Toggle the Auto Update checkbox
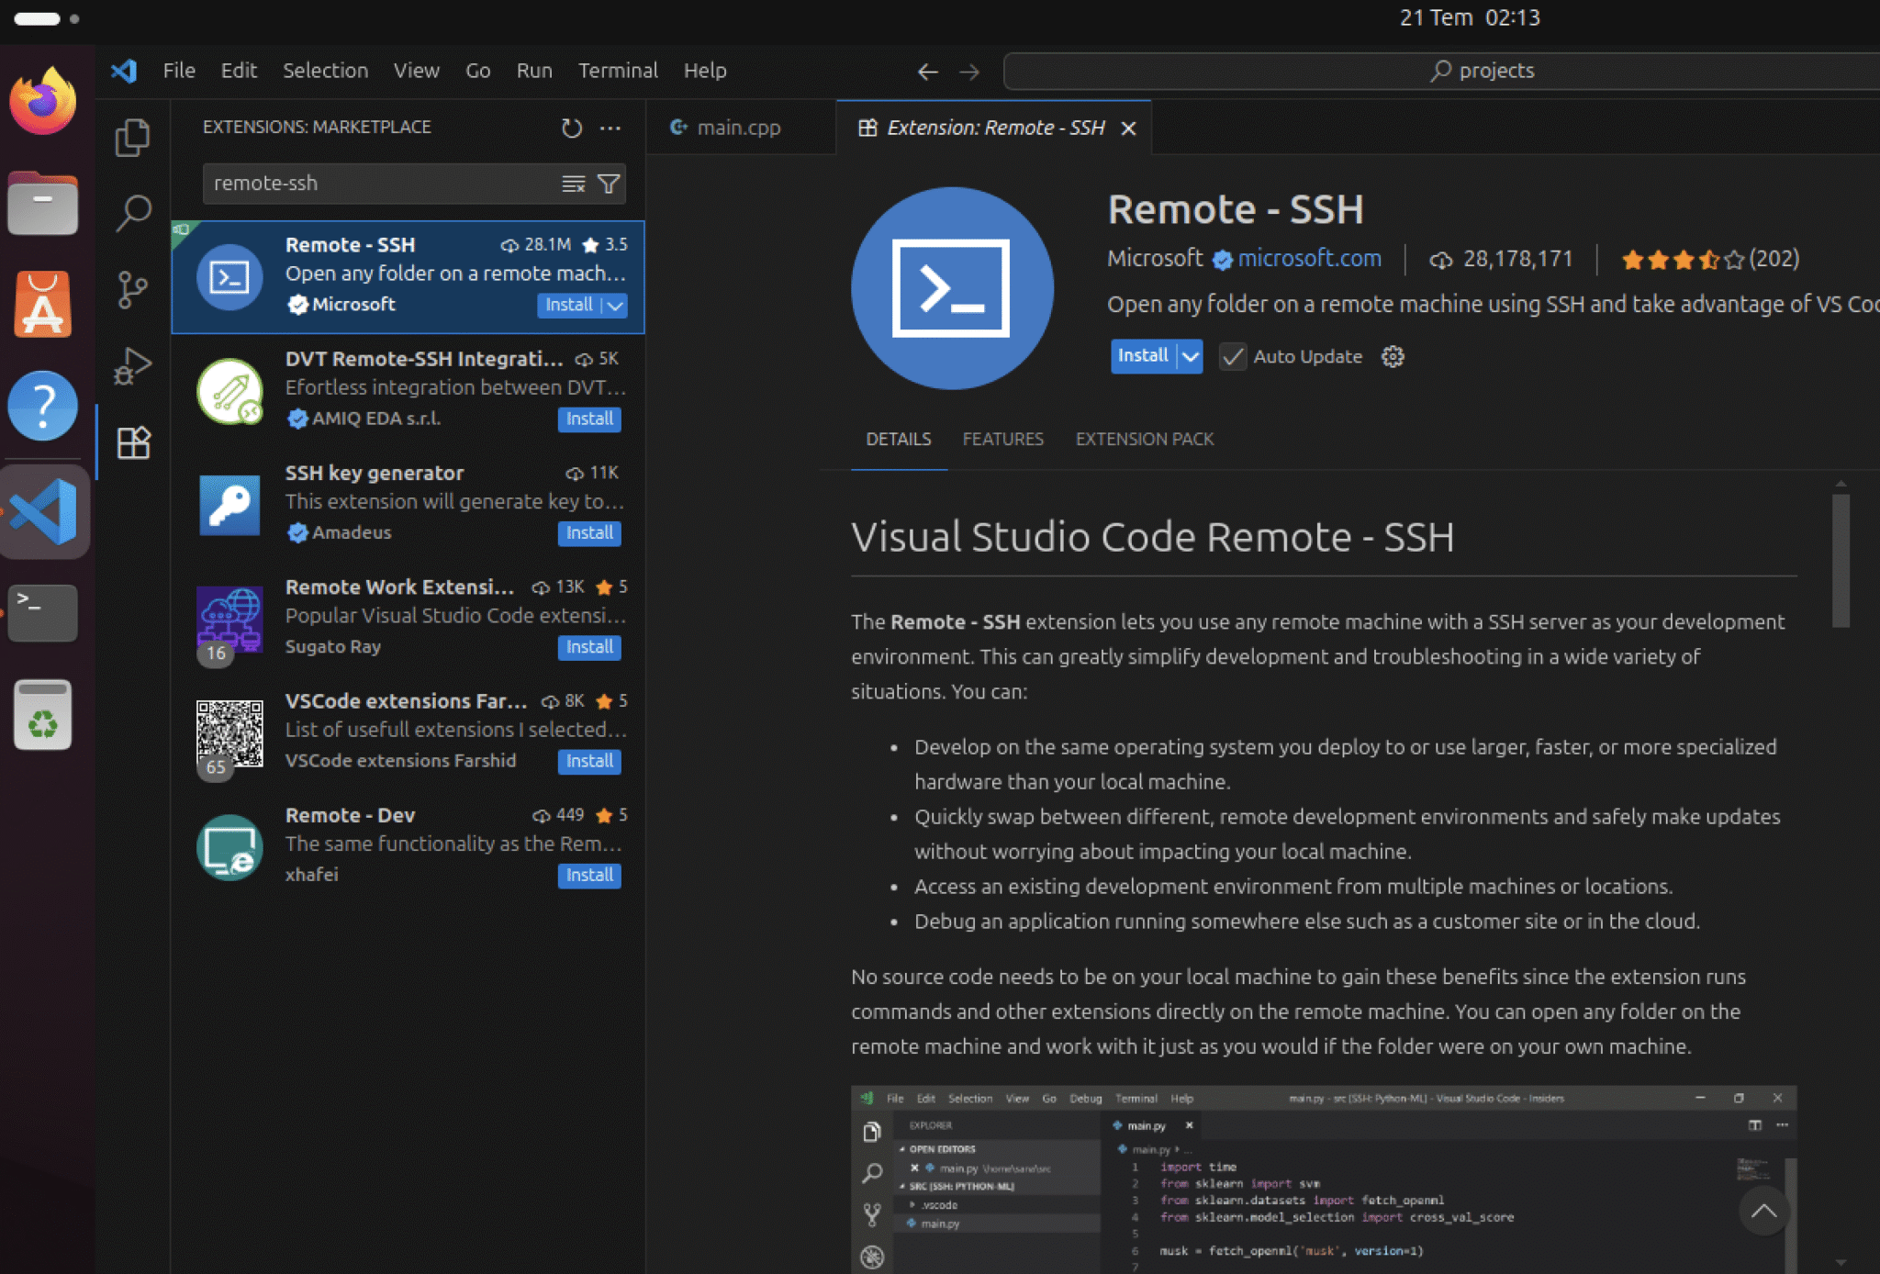The image size is (1880, 1274). (1234, 357)
